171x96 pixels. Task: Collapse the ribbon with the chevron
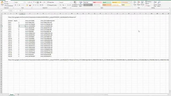point(170,8)
